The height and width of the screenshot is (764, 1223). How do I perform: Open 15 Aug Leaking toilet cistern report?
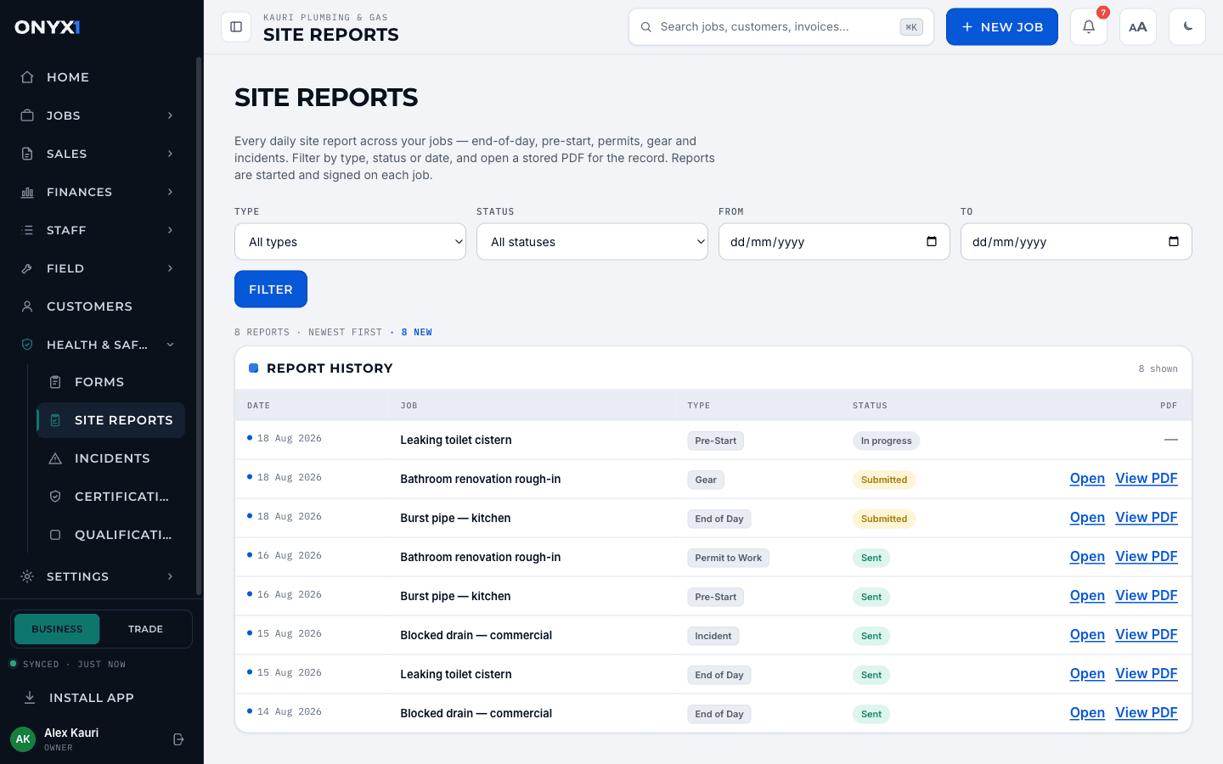click(1087, 674)
